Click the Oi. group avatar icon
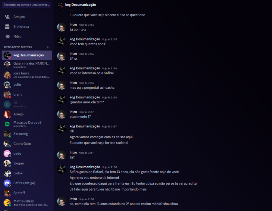This screenshot has width=272, height=211. point(7,104)
